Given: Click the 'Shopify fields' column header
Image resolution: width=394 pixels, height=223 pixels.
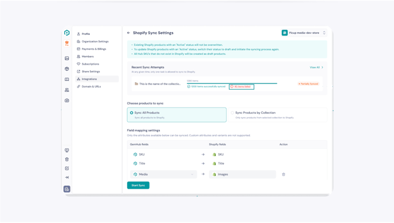Looking at the screenshot, I should tap(218, 145).
